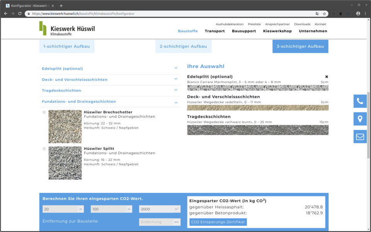Collapse Fundations- und Drainageschichten chevron

(x=176, y=102)
